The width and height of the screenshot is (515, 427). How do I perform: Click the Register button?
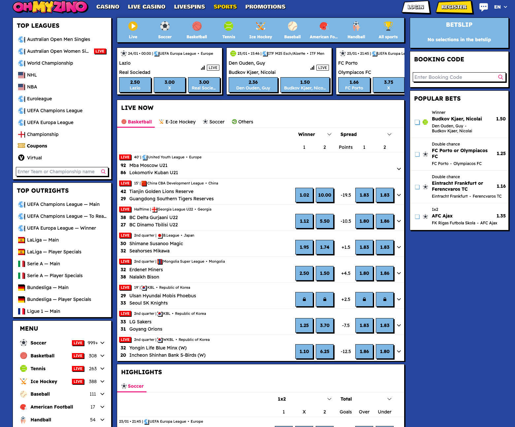454,7
